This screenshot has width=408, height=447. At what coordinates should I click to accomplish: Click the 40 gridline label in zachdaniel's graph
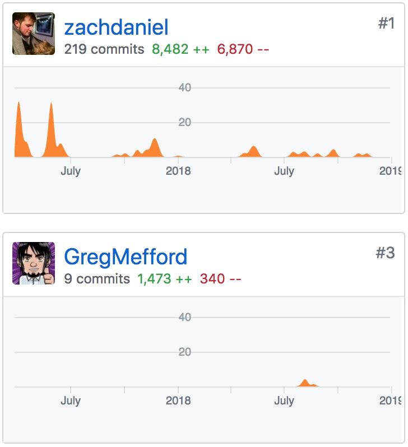[x=185, y=88]
